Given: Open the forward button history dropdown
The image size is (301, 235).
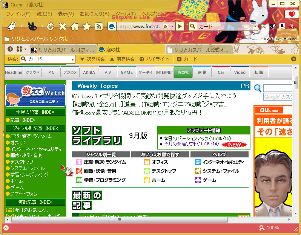Looking at the screenshot, I should pos(42,26).
